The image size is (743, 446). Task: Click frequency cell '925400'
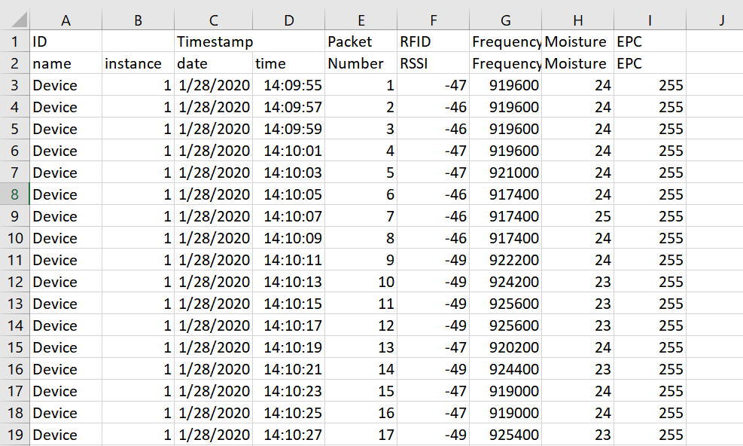[506, 434]
